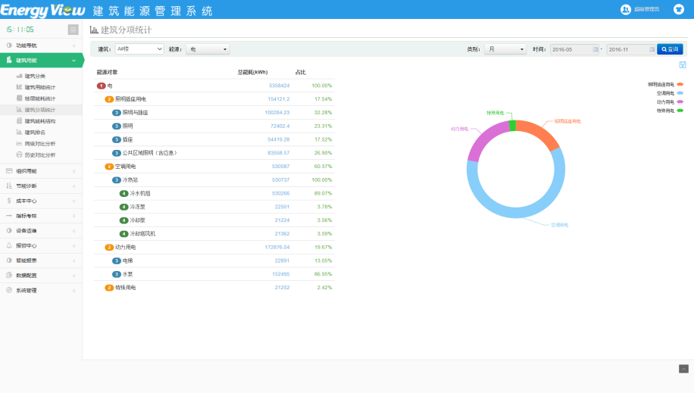Click the save-chart-as-image icon
The height and width of the screenshot is (393, 694).
tap(683, 65)
